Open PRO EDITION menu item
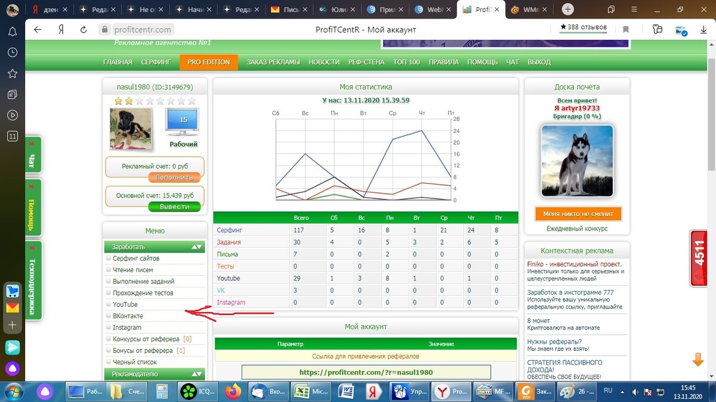 [x=209, y=62]
